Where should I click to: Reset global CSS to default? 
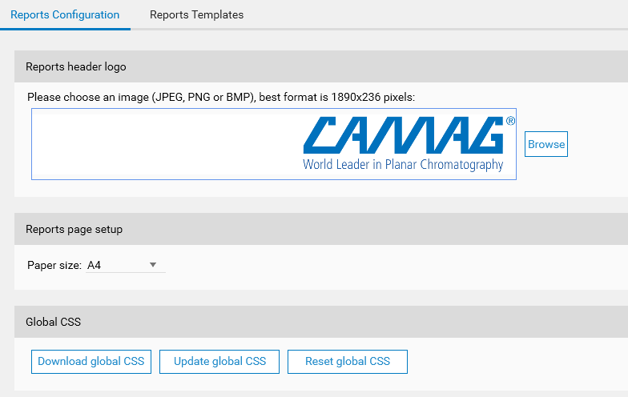(348, 361)
